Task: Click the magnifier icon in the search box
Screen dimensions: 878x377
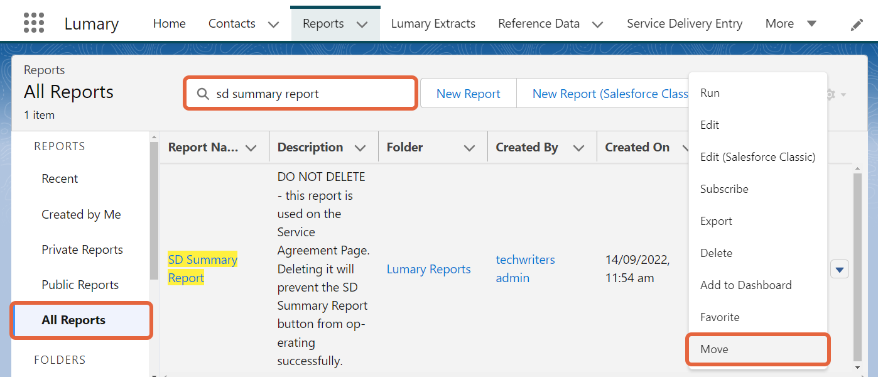Action: point(203,94)
